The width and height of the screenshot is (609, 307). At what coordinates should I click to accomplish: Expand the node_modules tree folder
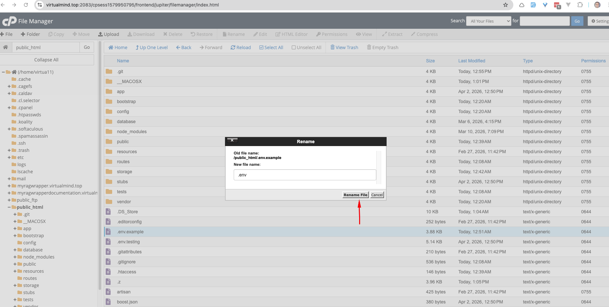coord(15,257)
